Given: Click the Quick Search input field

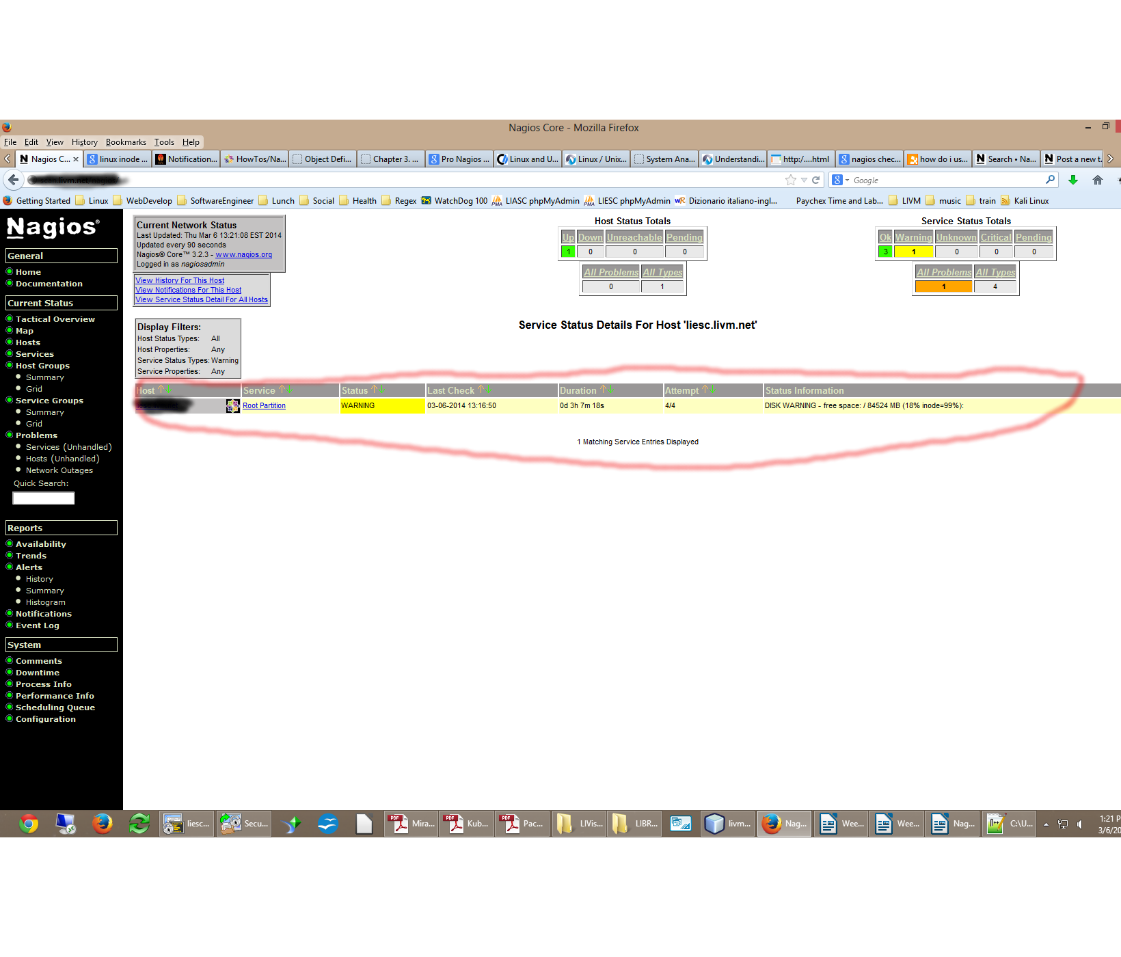Looking at the screenshot, I should pos(44,498).
